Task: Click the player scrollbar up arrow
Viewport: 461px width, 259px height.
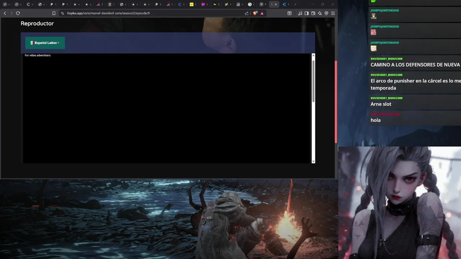Action: click(313, 55)
